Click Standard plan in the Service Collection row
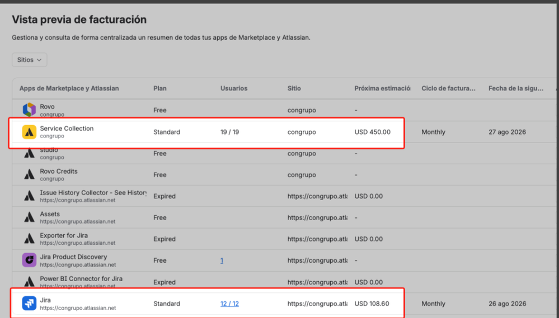Viewport: 559px width, 318px height. tap(167, 132)
